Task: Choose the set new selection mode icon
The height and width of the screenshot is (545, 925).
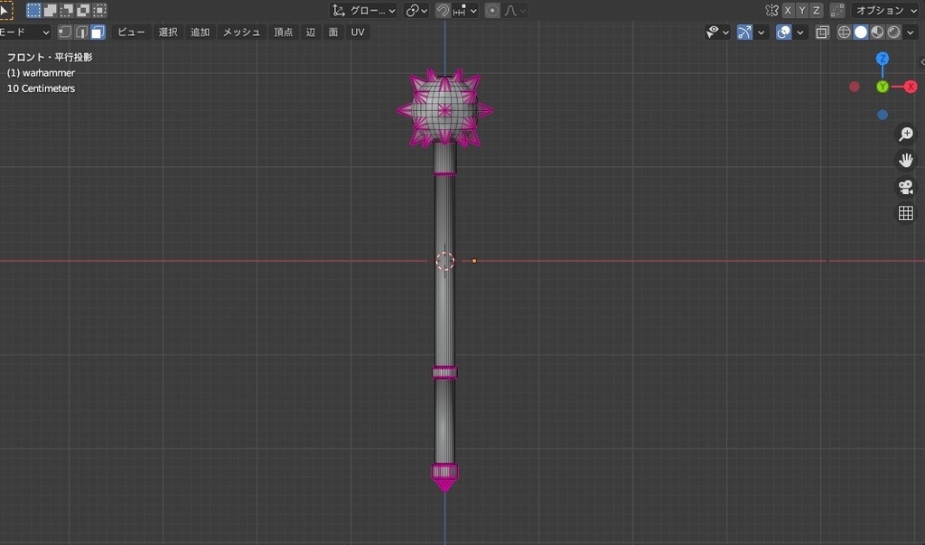Action: (33, 10)
